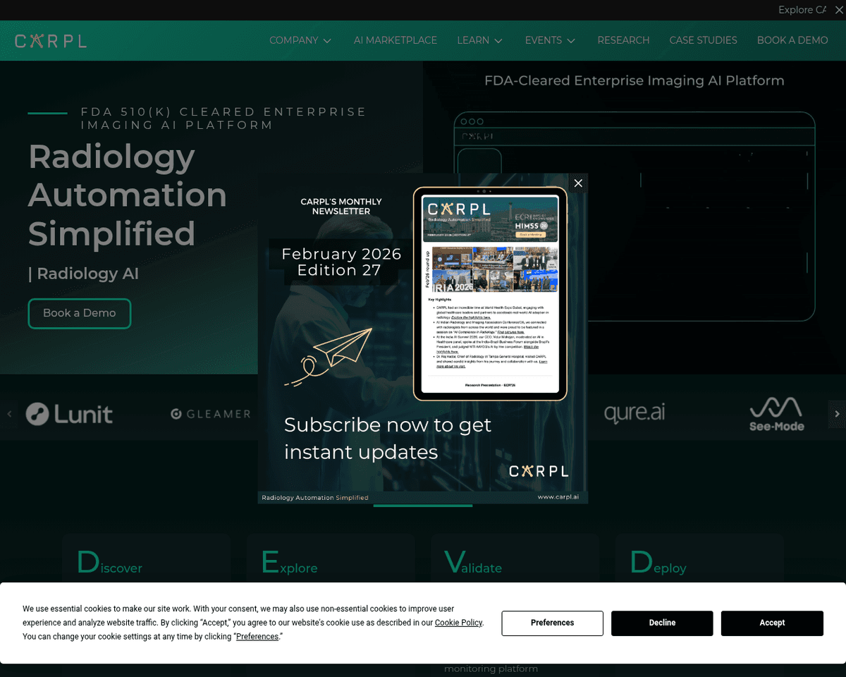Accept cookies in the consent banner
Image resolution: width=846 pixels, height=677 pixels.
coord(772,623)
